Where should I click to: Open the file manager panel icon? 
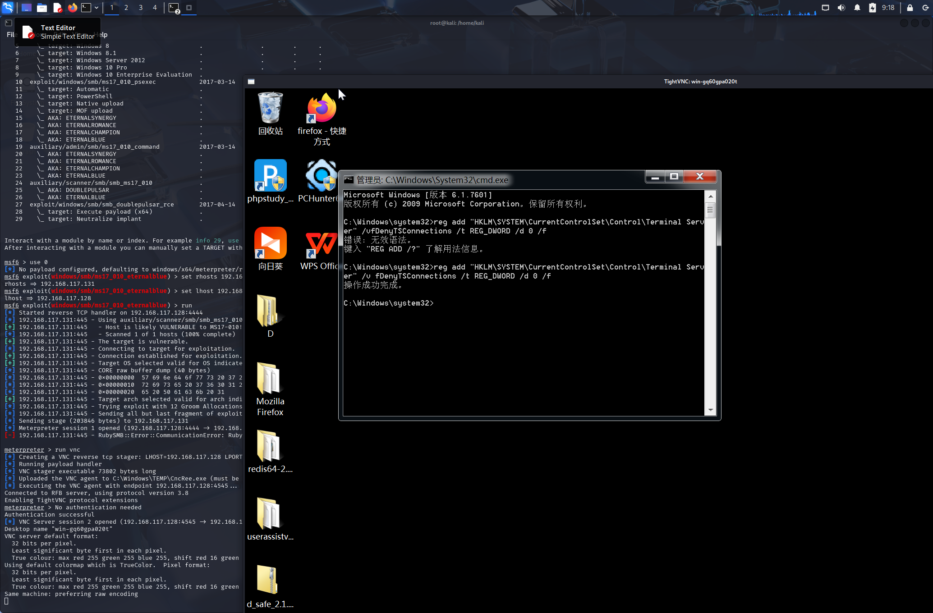tap(42, 8)
